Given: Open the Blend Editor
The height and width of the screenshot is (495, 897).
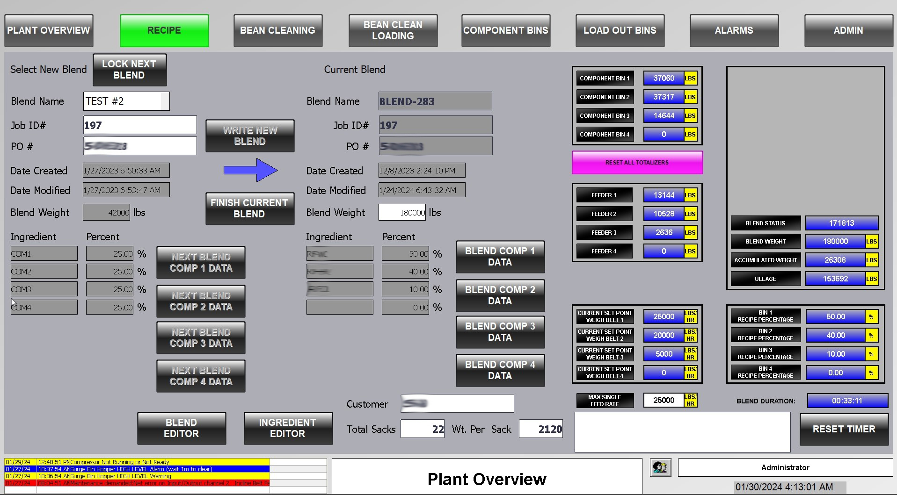Looking at the screenshot, I should (x=182, y=428).
